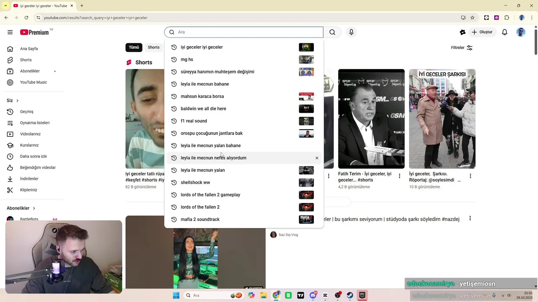Open a new browser tab
This screenshot has height=302, width=538.
tap(82, 6)
